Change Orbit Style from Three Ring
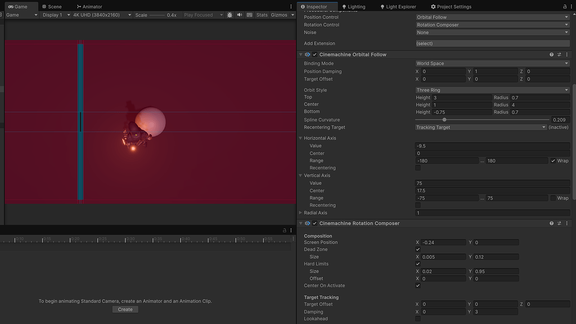This screenshot has height=324, width=576. [492, 89]
